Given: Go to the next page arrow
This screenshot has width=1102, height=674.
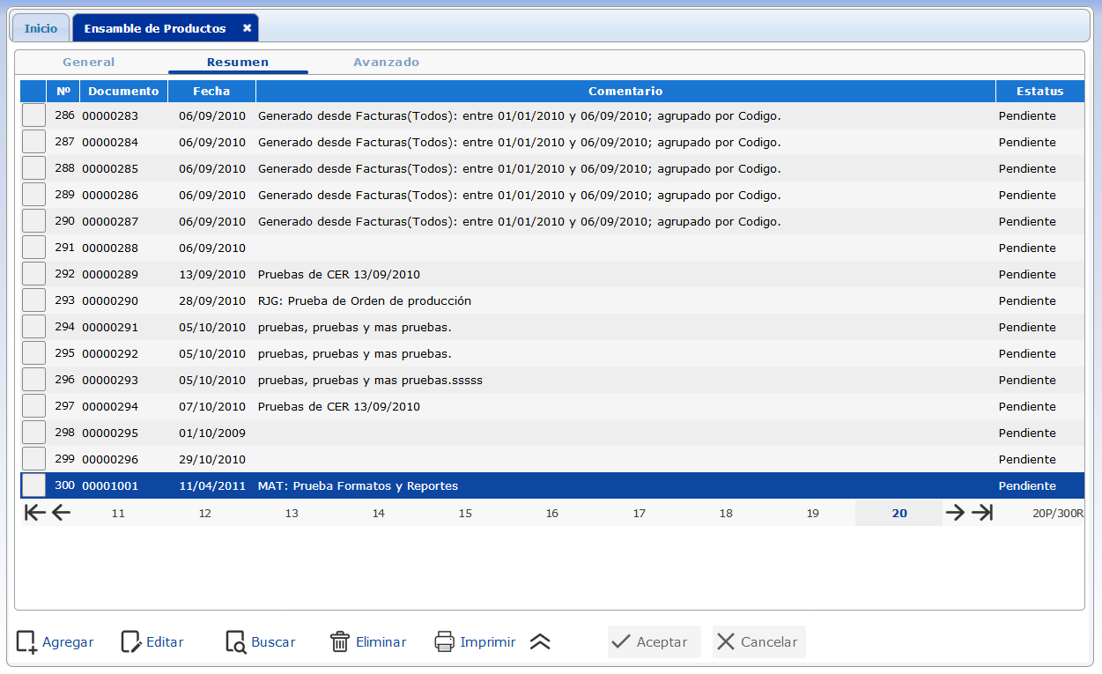Looking at the screenshot, I should (x=955, y=513).
